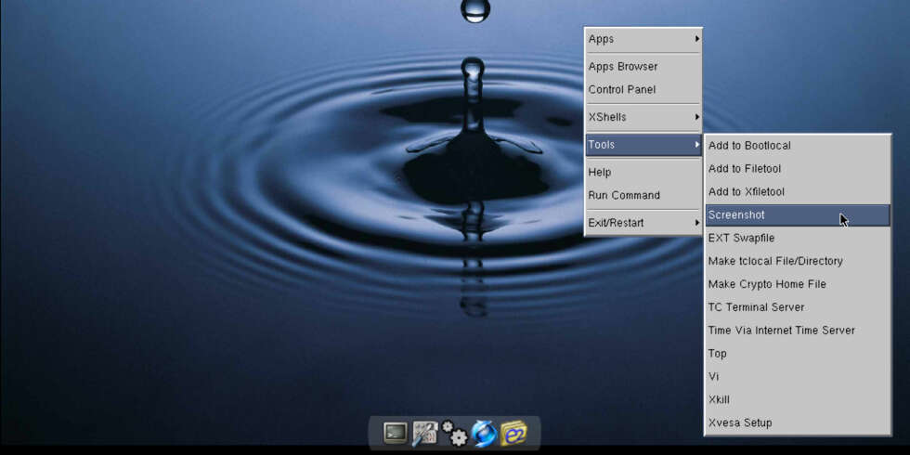Launch the blue globe browser icon in dock
The width and height of the screenshot is (910, 455).
[x=484, y=434]
